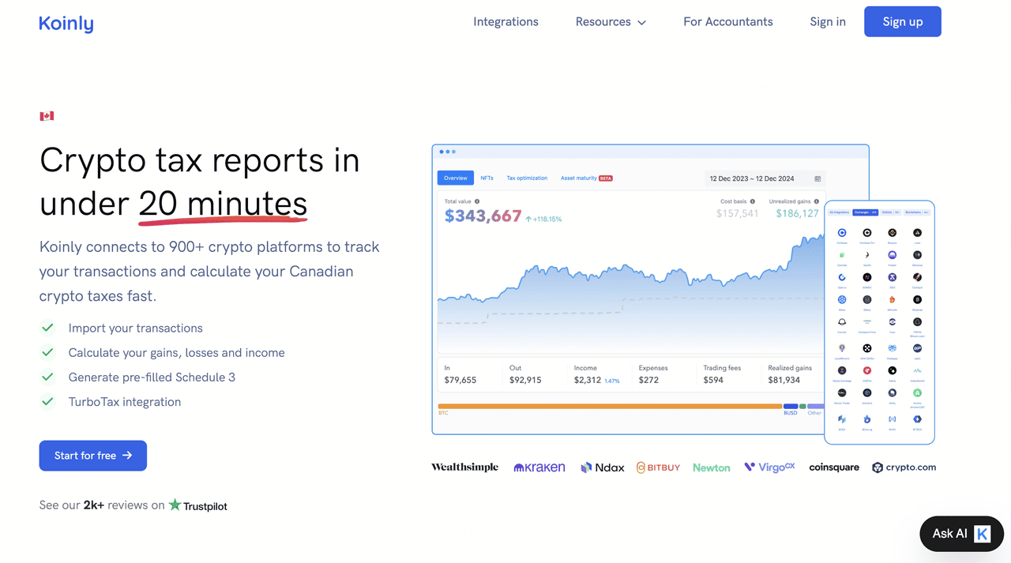Image resolution: width=1011 pixels, height=563 pixels.
Task: Go to the For Accountants page
Action: click(727, 22)
